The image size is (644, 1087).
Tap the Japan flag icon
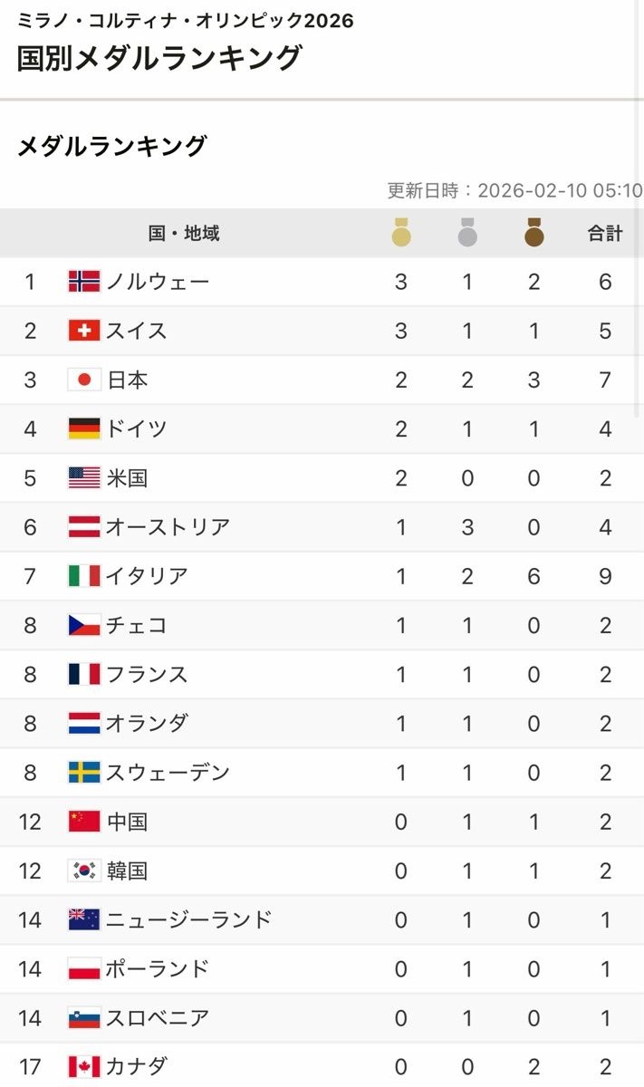click(x=84, y=380)
